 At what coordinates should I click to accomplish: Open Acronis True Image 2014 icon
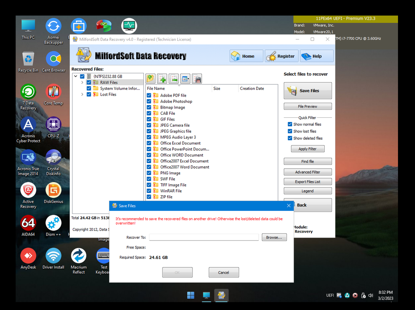(x=28, y=162)
